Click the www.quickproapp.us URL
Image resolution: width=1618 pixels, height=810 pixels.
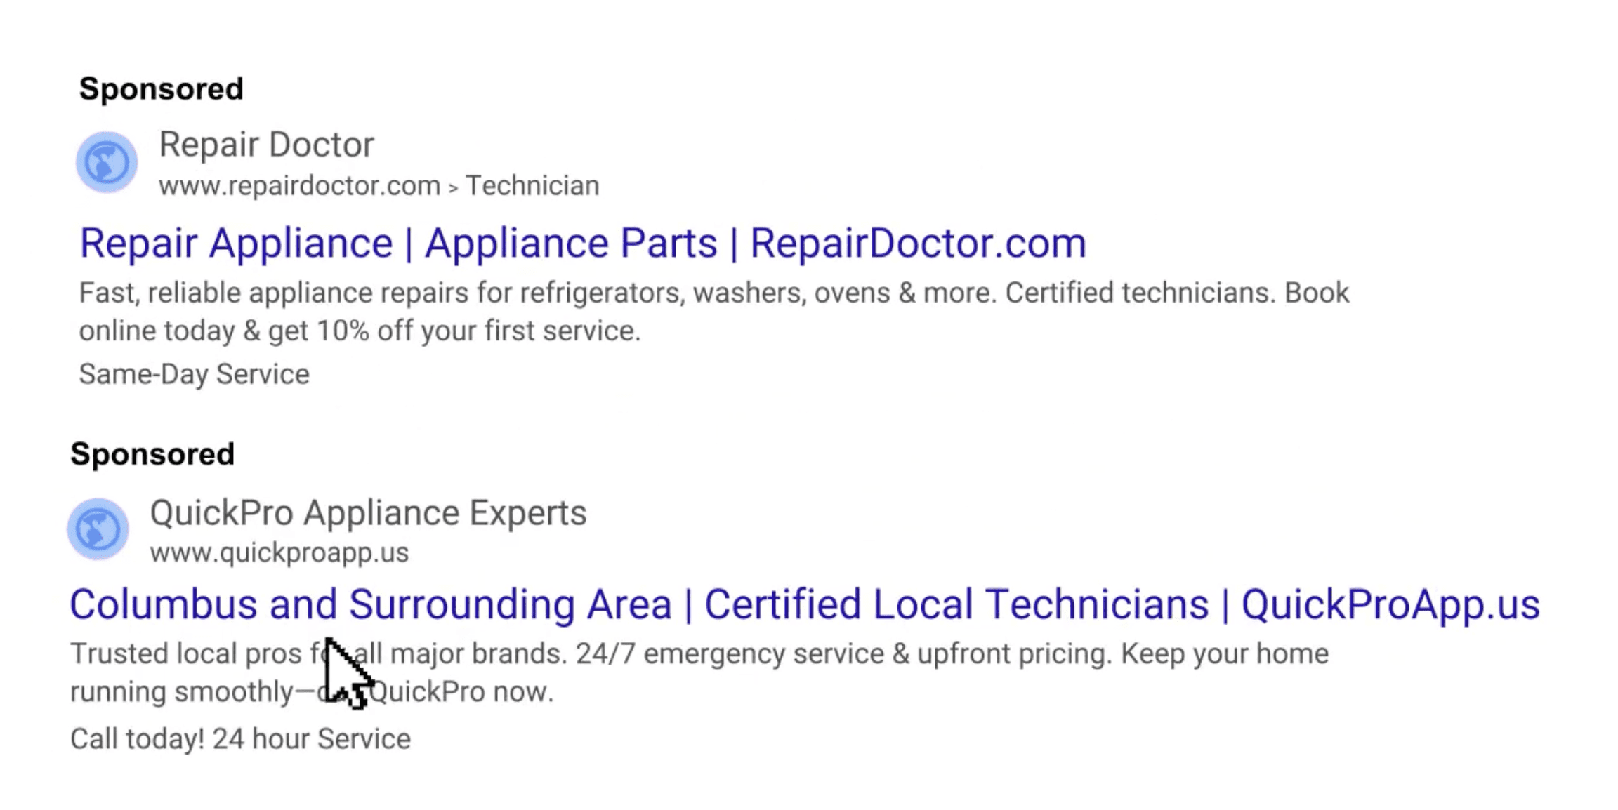[279, 552]
